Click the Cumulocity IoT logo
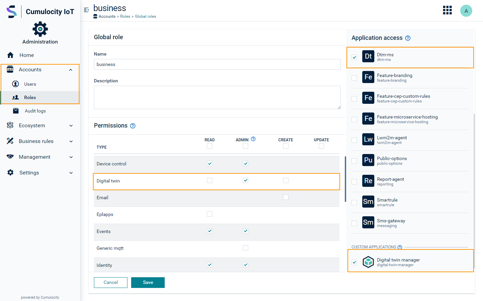 point(40,11)
